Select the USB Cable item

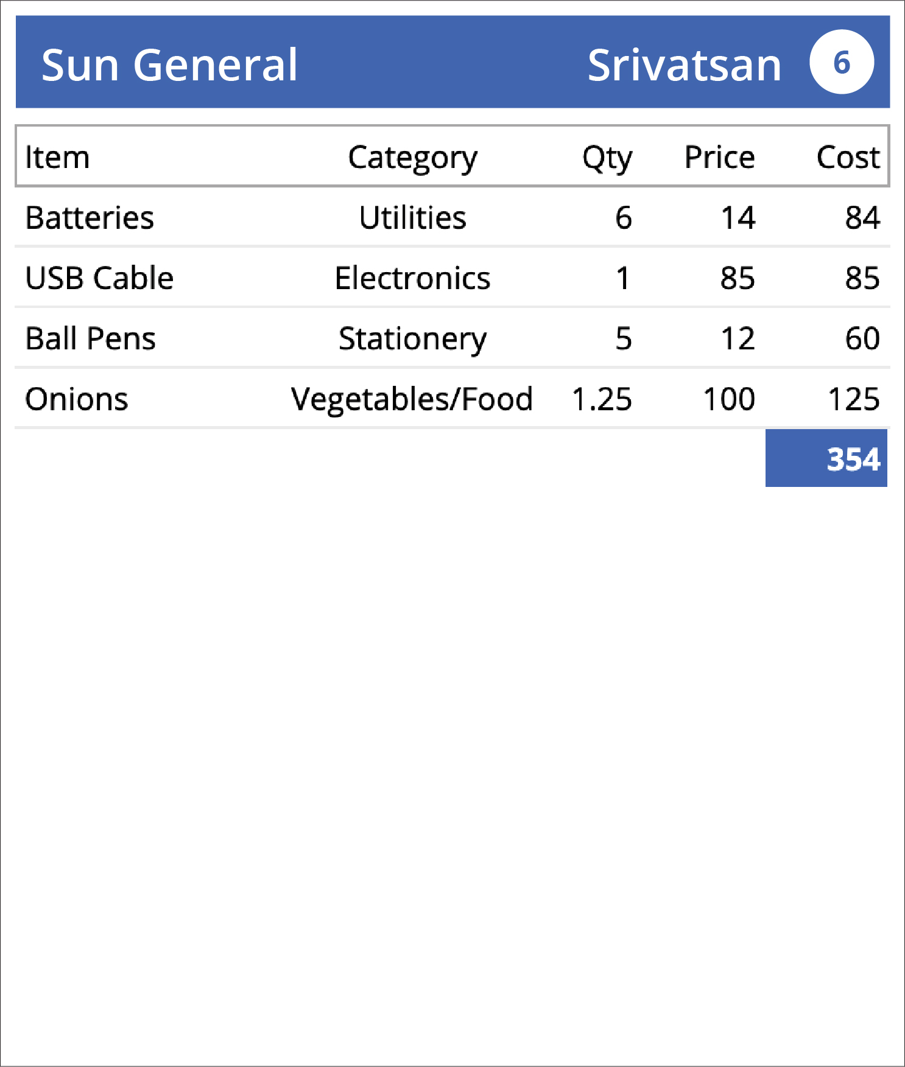coord(99,278)
